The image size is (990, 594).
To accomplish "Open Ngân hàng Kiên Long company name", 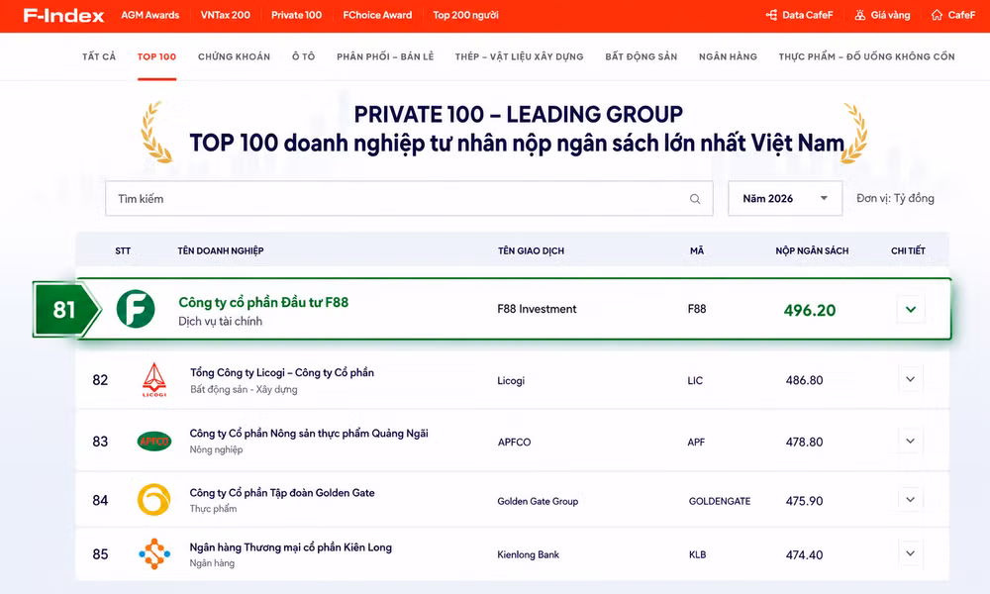I will (290, 547).
